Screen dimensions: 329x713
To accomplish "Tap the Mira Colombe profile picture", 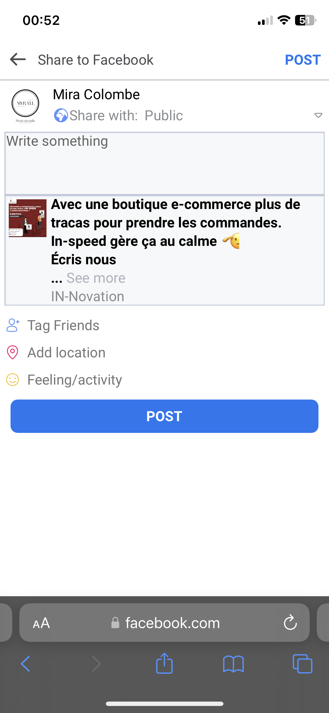I will [25, 104].
